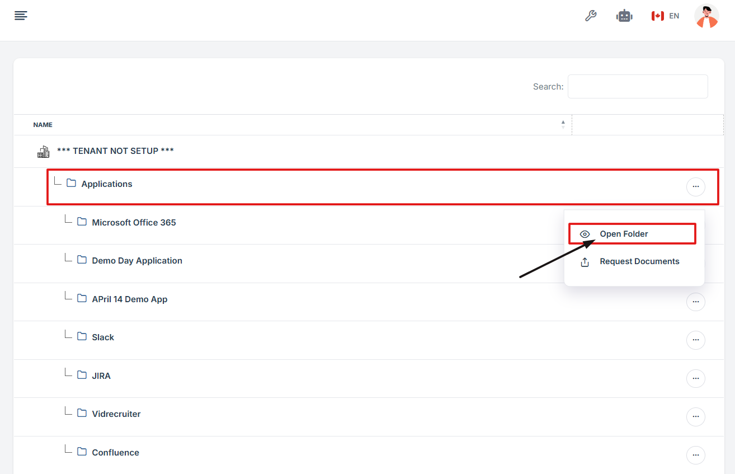Open the hamburger sidebar menu icon

point(21,16)
